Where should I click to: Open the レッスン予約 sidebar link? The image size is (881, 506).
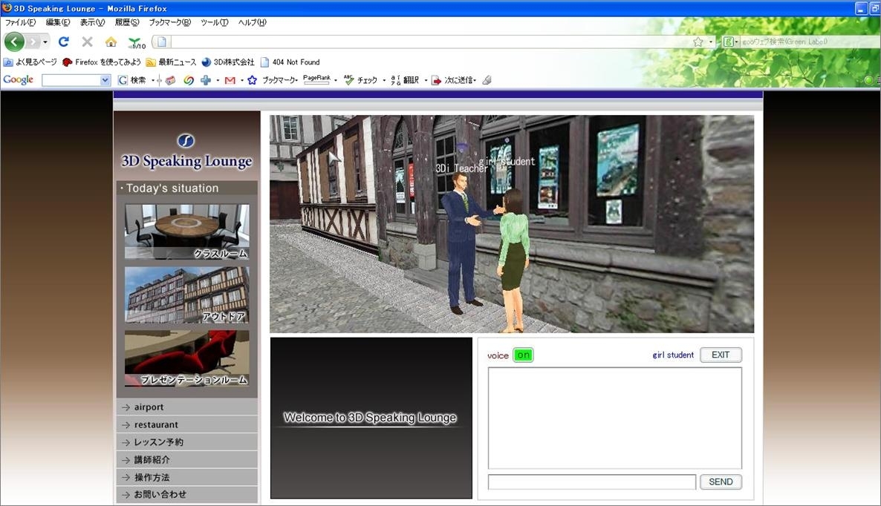point(186,442)
